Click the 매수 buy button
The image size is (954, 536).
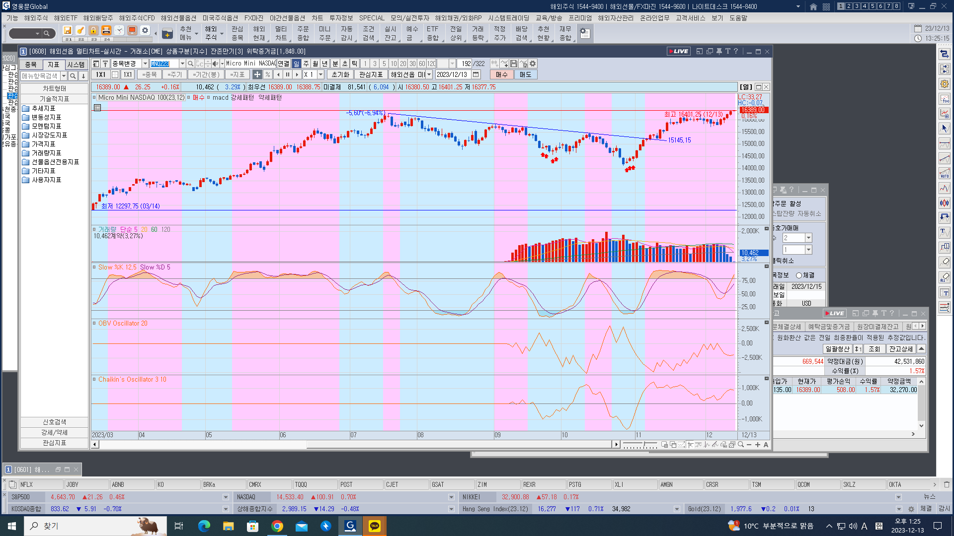pyautogui.click(x=502, y=74)
